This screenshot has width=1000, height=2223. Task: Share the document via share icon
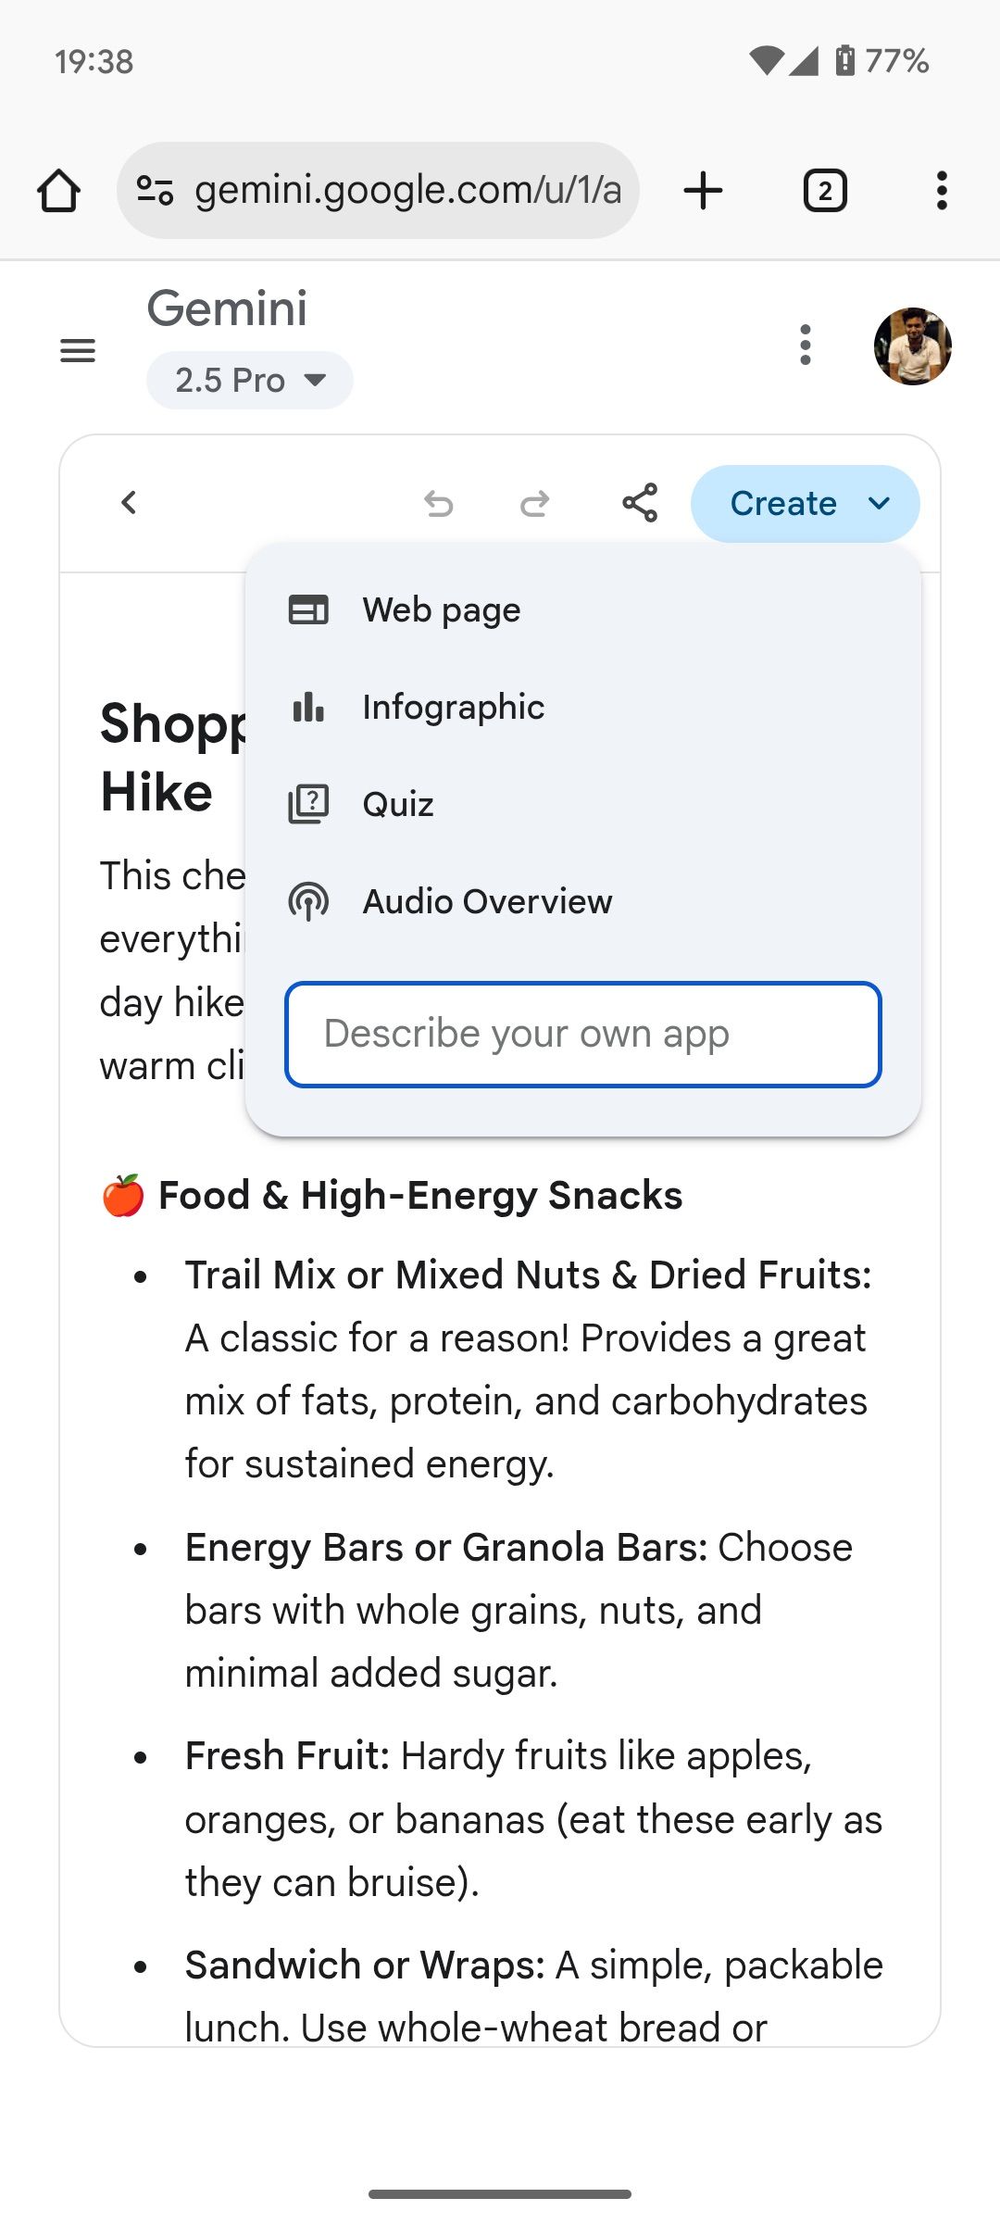640,503
